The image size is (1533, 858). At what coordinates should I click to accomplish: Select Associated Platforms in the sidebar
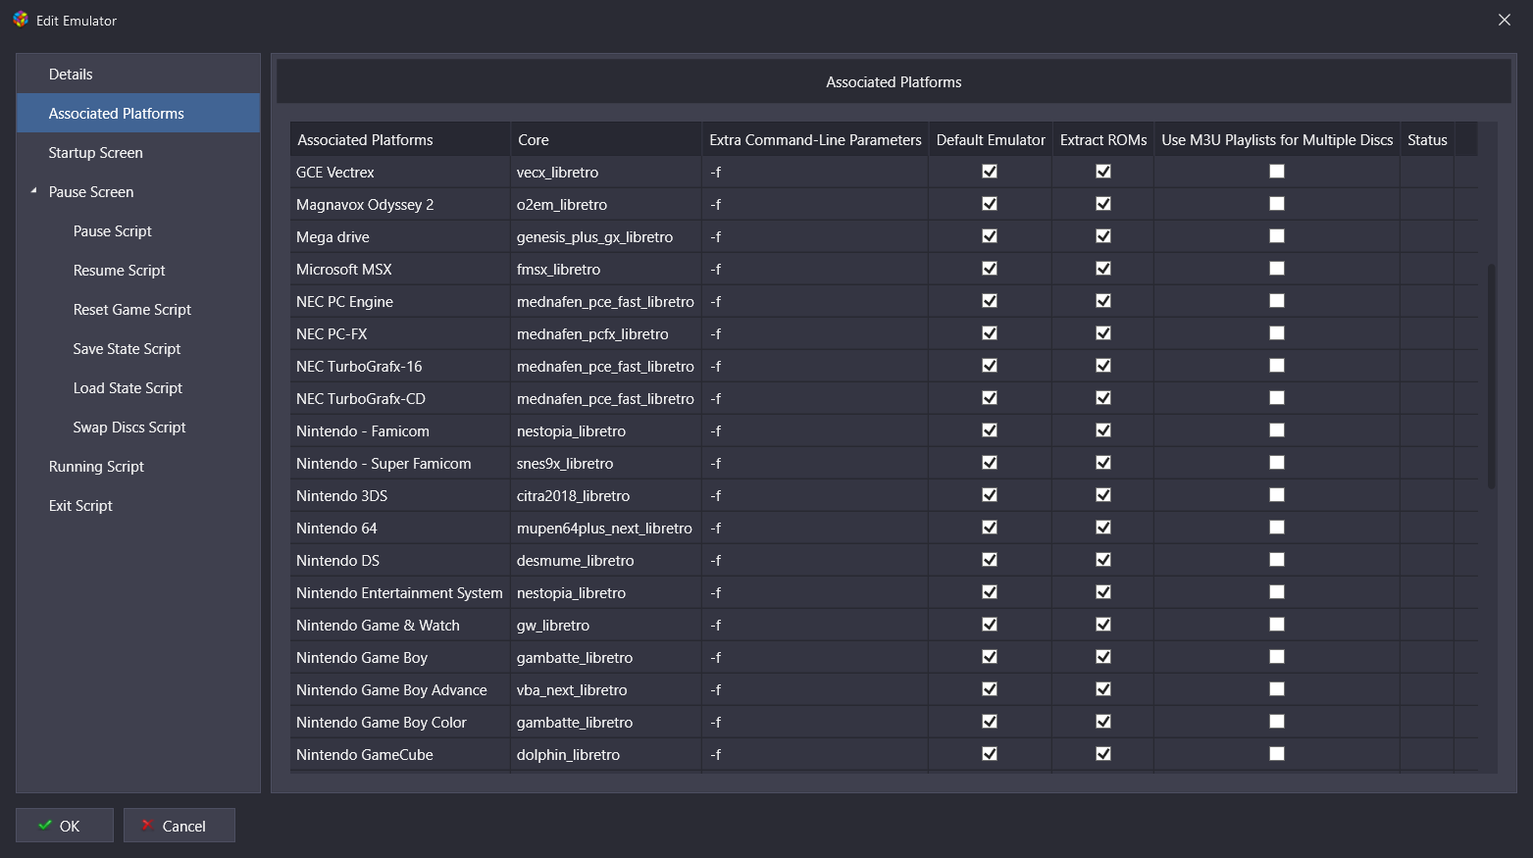pos(138,114)
